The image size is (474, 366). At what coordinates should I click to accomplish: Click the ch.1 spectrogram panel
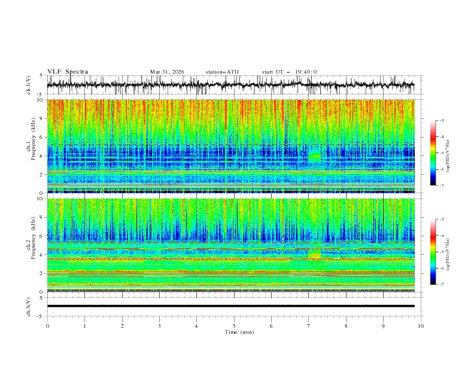click(230, 146)
